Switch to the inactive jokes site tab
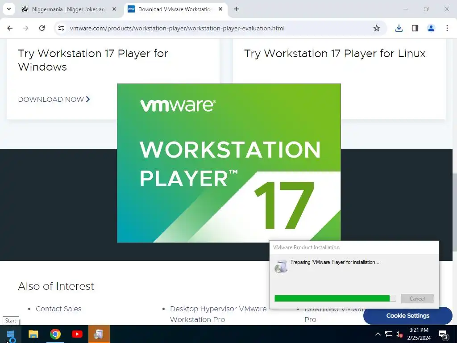457x343 pixels. tap(69, 9)
